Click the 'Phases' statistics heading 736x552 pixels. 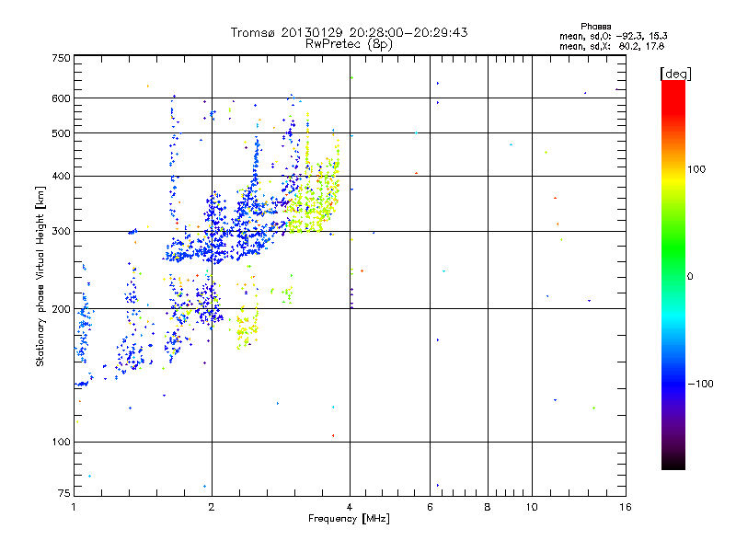(x=595, y=27)
